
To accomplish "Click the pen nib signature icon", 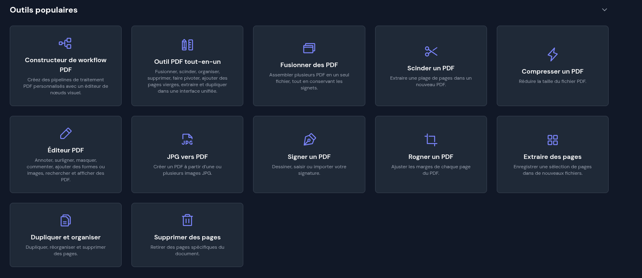I will click(x=309, y=140).
